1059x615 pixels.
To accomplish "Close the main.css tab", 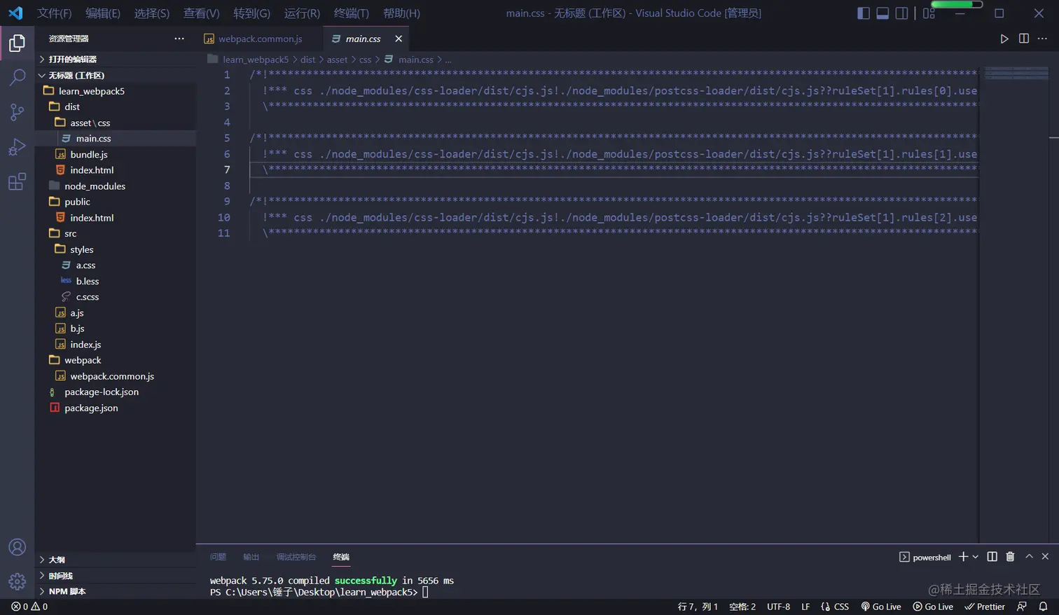I will (x=399, y=39).
